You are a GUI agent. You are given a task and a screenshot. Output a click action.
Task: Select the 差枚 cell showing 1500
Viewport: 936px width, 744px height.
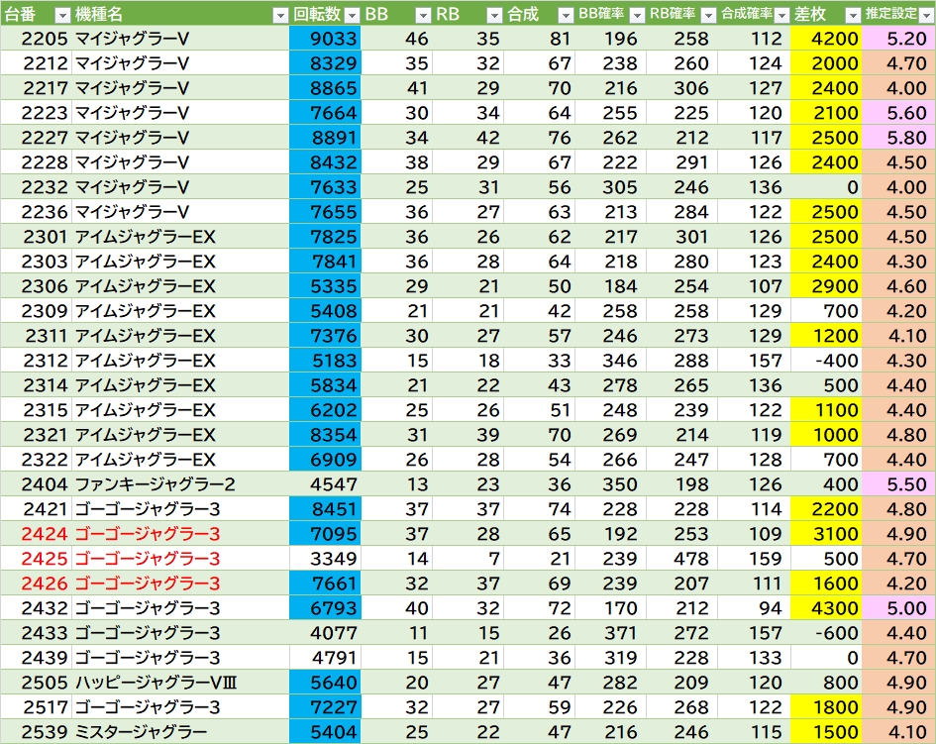click(x=826, y=732)
